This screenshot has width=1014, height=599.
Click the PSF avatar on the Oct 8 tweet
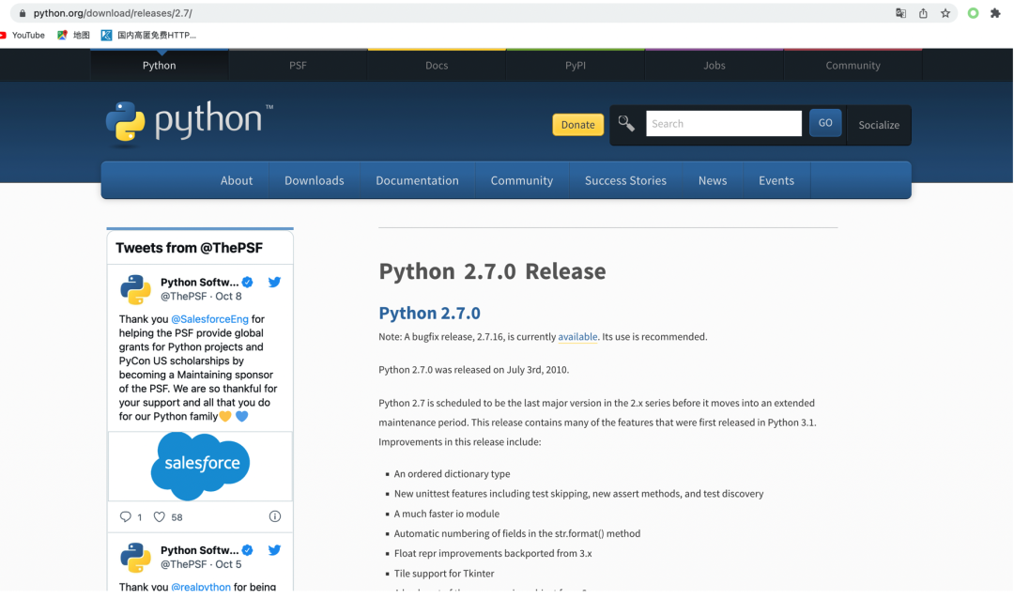tap(135, 289)
